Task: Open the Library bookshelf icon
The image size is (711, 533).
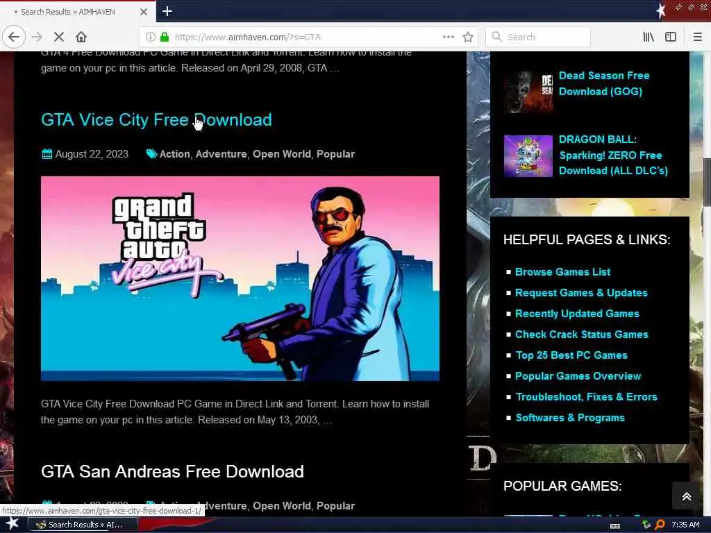Action: click(649, 37)
